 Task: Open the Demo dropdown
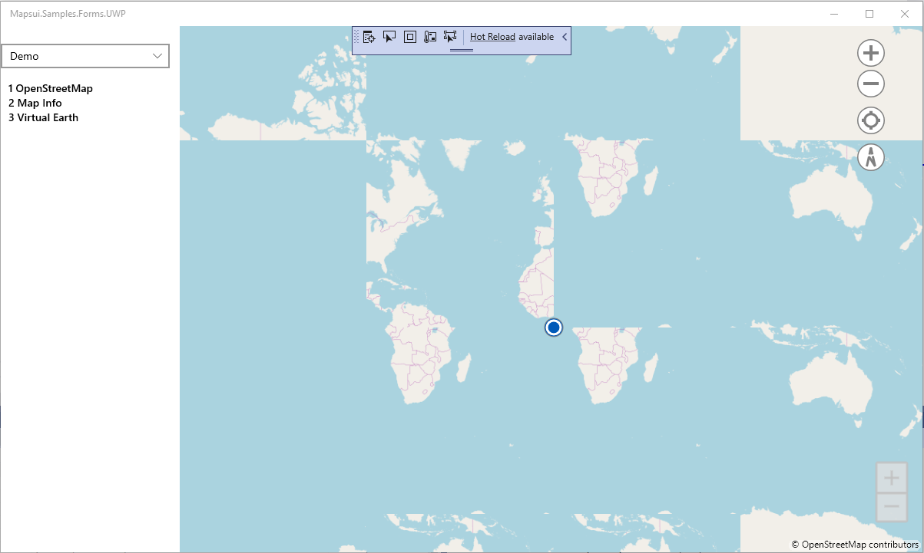point(85,55)
